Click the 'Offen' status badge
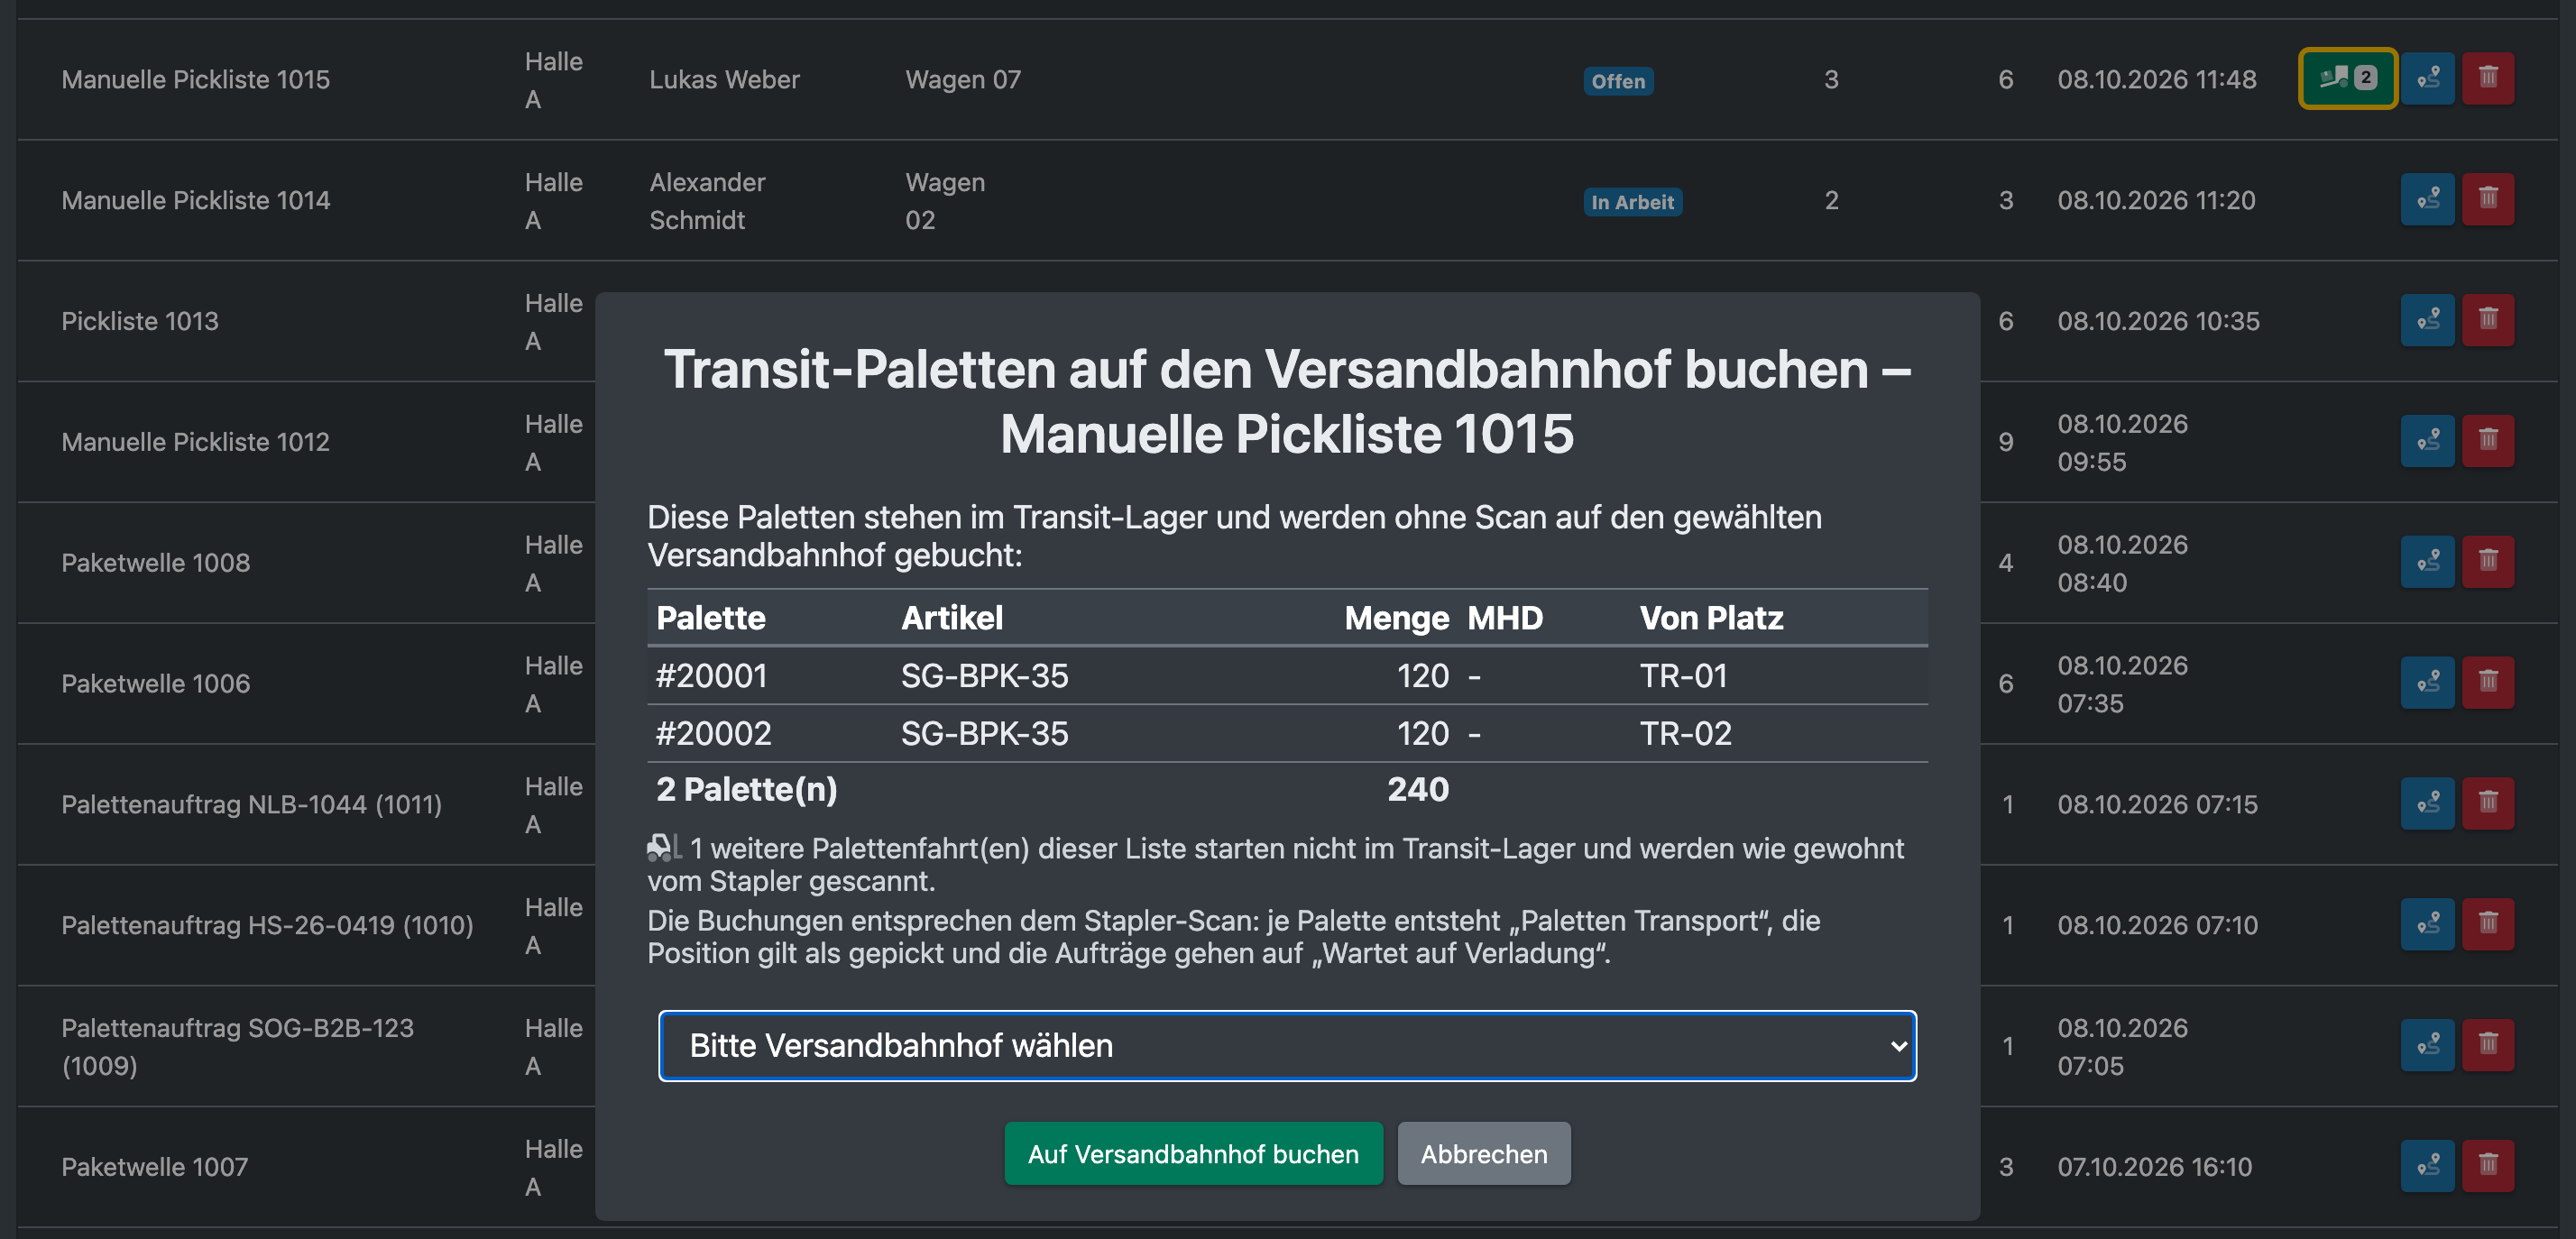 (1618, 81)
